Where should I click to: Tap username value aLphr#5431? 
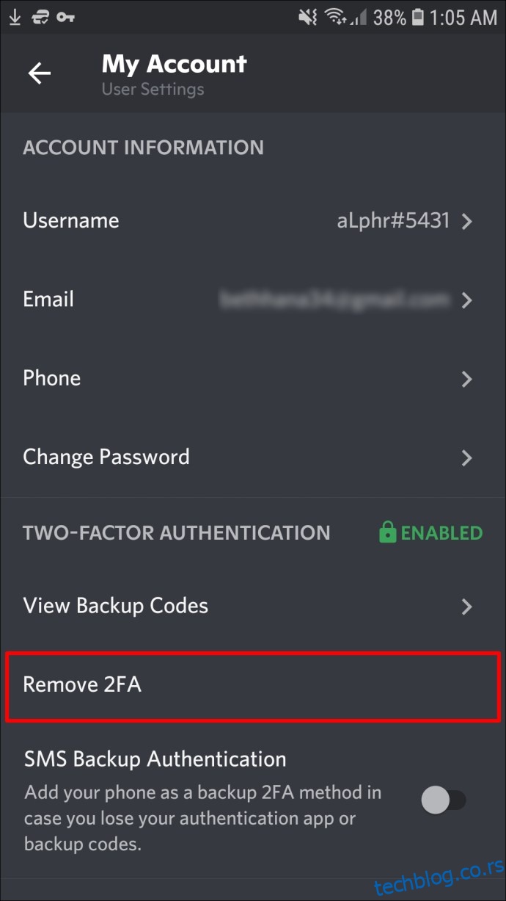pyautogui.click(x=393, y=221)
